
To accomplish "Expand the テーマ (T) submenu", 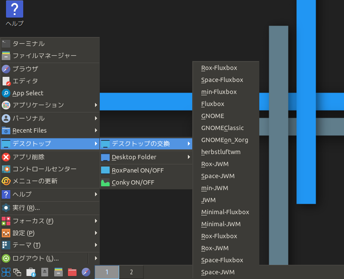I will [x=50, y=245].
